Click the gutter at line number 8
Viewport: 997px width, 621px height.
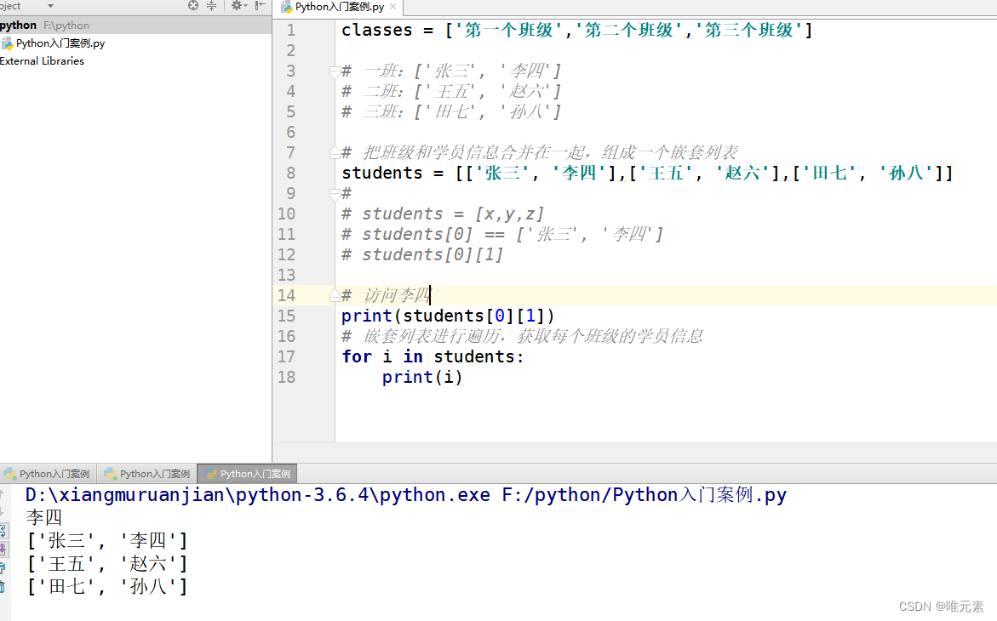point(290,173)
